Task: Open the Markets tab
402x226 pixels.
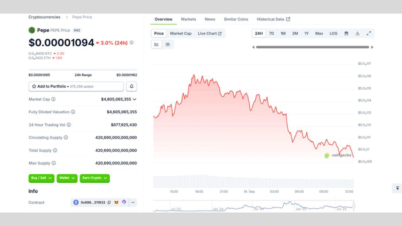Action: (x=188, y=19)
